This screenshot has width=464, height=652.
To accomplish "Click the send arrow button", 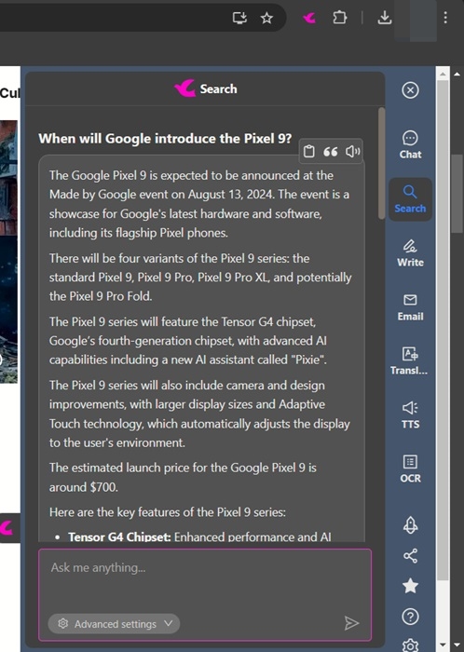I will click(x=351, y=623).
